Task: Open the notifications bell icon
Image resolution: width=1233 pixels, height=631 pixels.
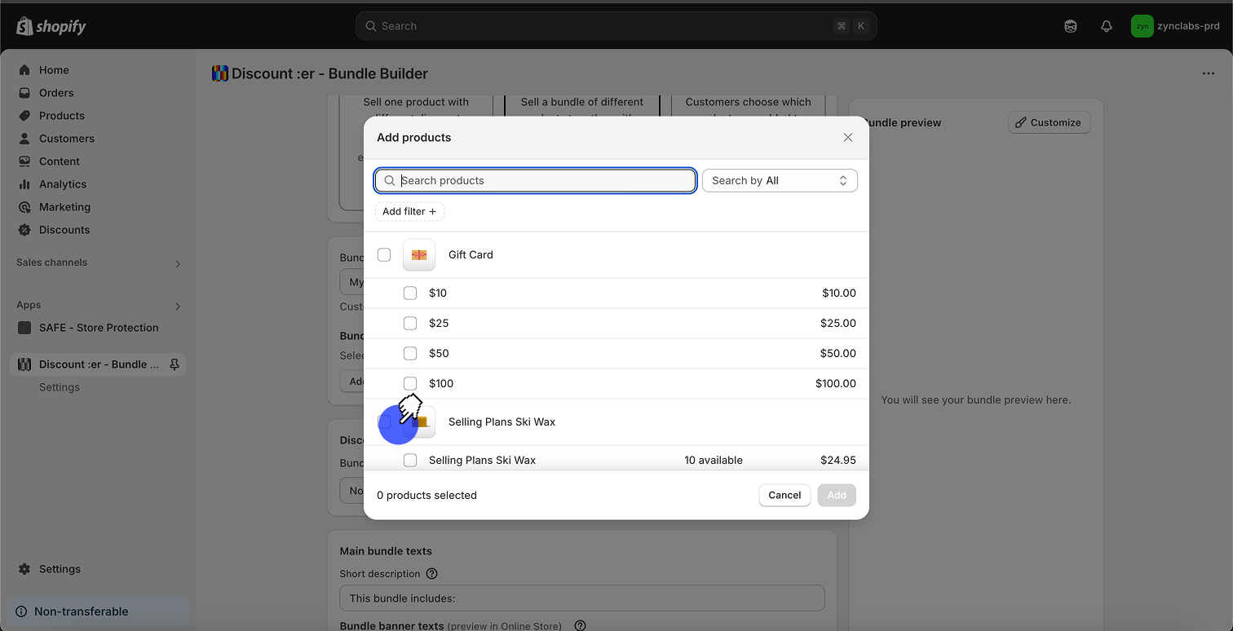Action: [1106, 26]
